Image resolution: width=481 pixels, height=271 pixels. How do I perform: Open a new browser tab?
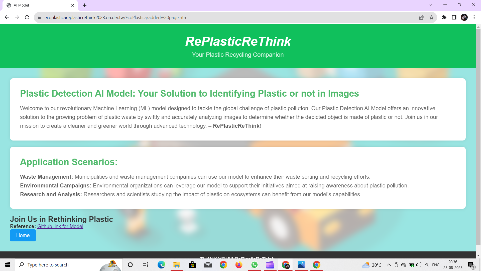pos(84,5)
